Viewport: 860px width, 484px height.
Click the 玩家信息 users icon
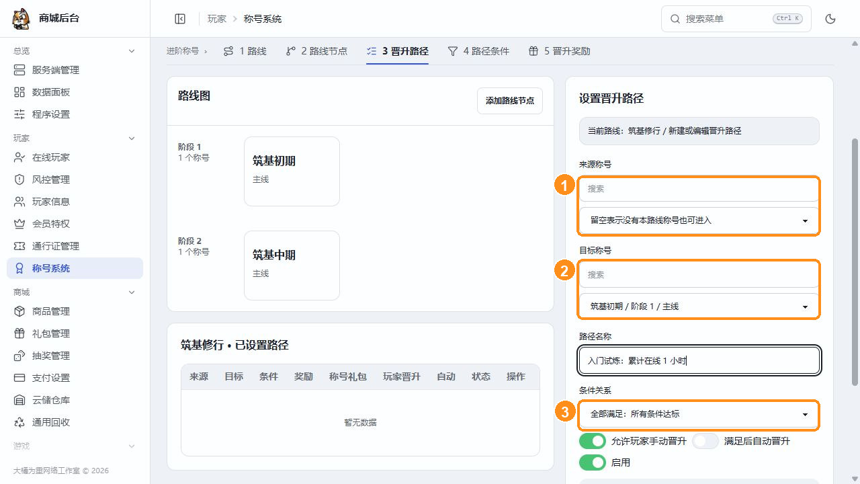[19, 202]
